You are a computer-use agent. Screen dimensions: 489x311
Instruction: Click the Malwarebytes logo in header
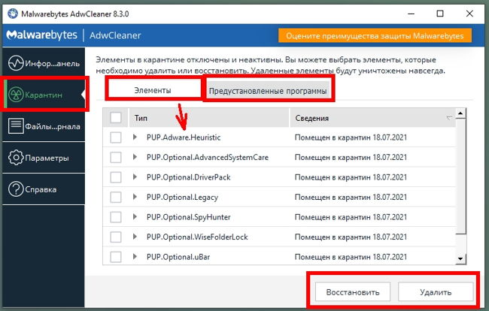pos(42,35)
